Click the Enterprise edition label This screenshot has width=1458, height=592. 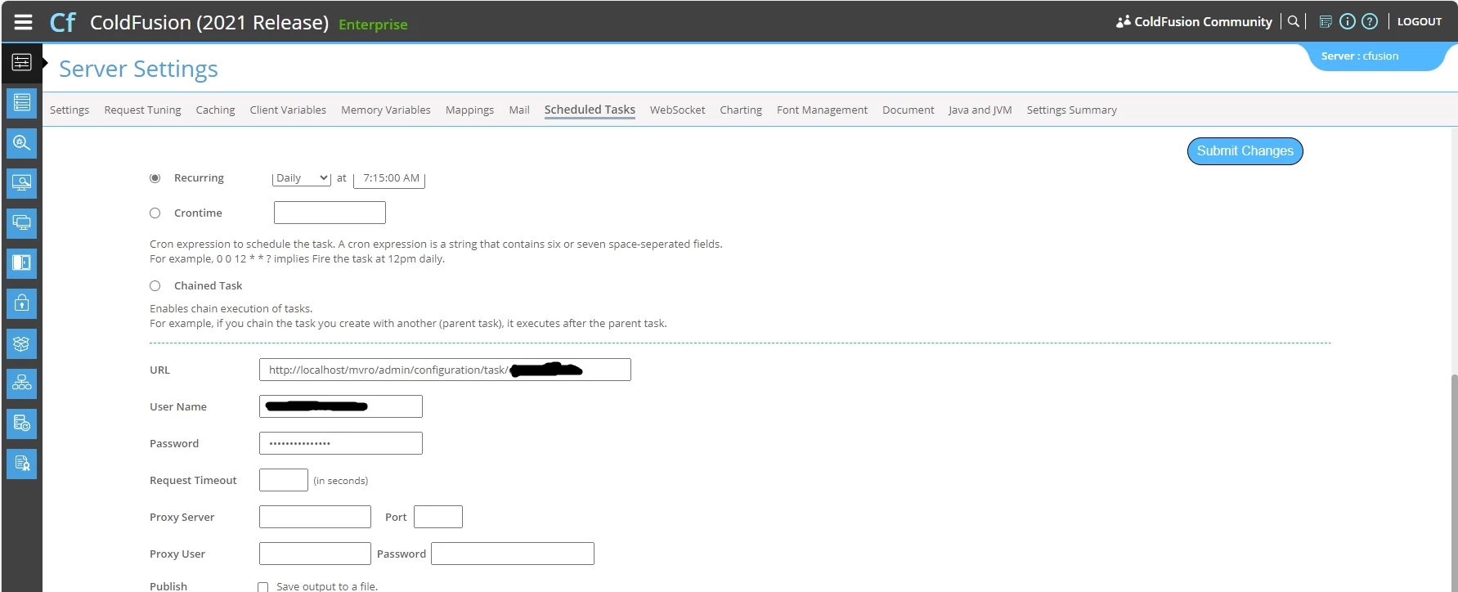373,25
